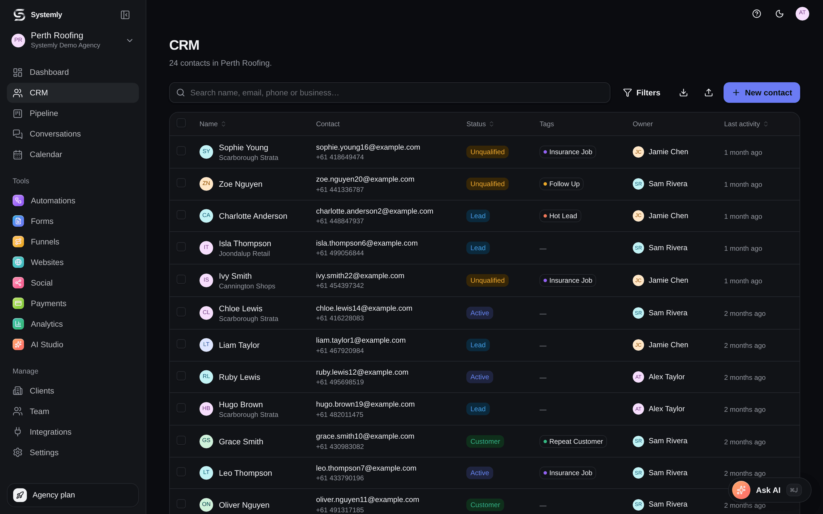Open the help question mark icon
The height and width of the screenshot is (514, 823).
(756, 14)
